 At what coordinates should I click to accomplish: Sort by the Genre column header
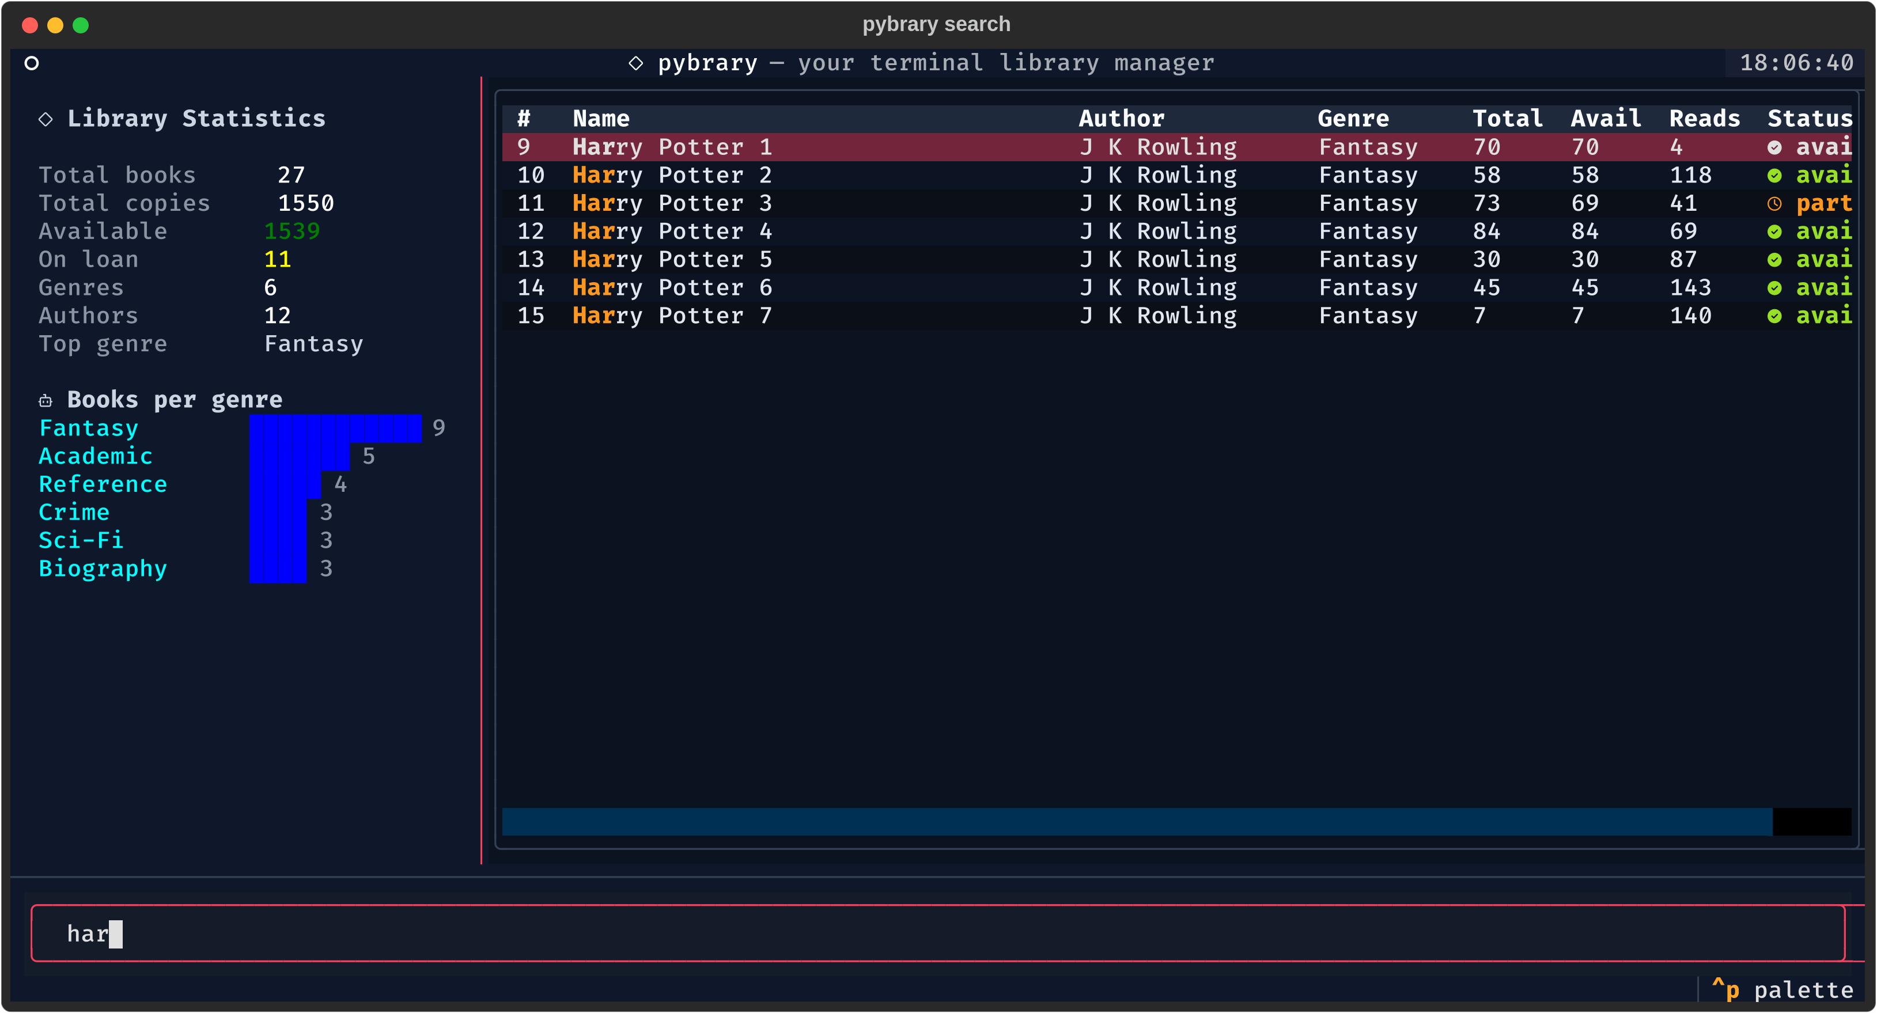click(1353, 119)
